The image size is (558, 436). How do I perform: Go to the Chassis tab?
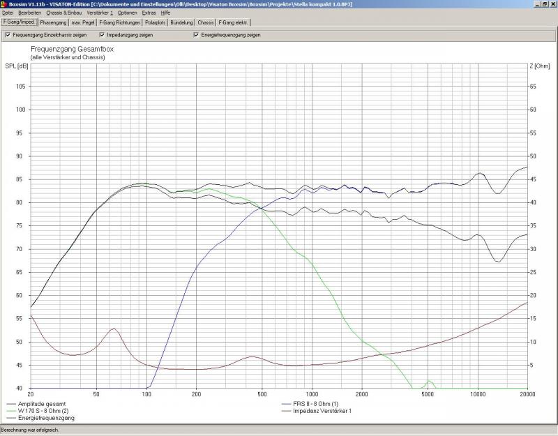coord(206,22)
